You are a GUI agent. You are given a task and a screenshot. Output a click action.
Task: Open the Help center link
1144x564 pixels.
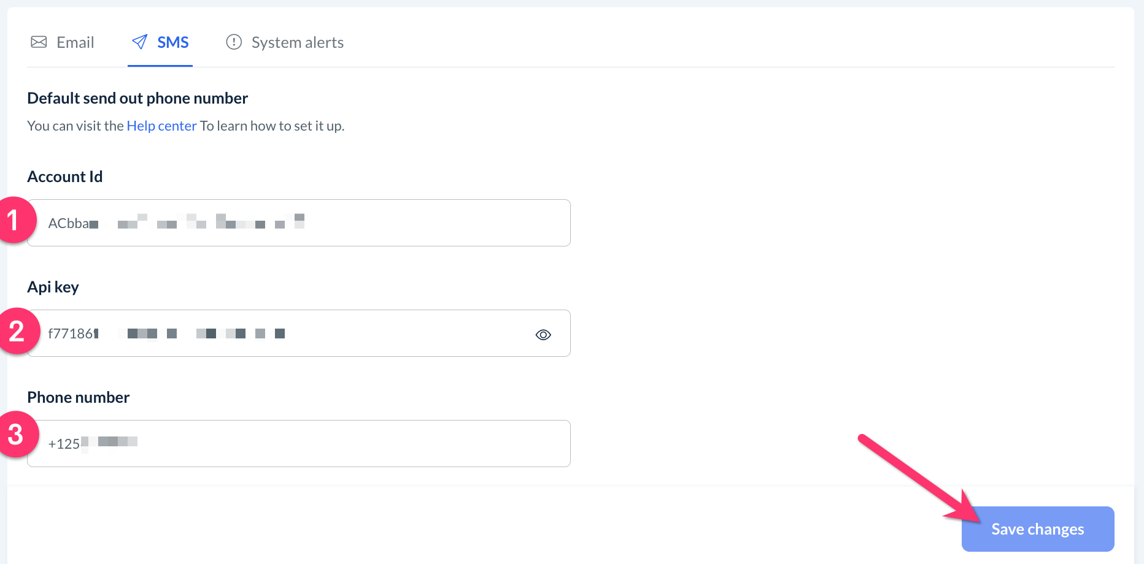click(161, 126)
